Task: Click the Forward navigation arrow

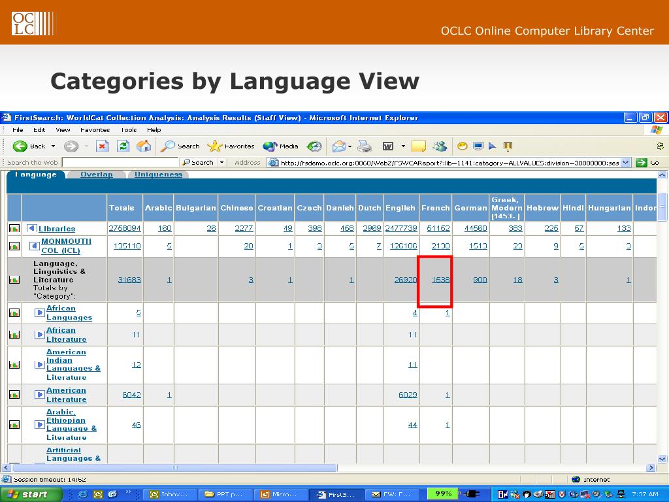Action: [71, 146]
